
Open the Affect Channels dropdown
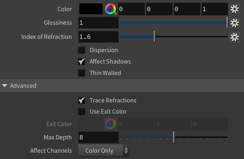tap(103, 151)
